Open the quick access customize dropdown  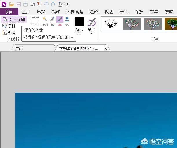[67, 4]
